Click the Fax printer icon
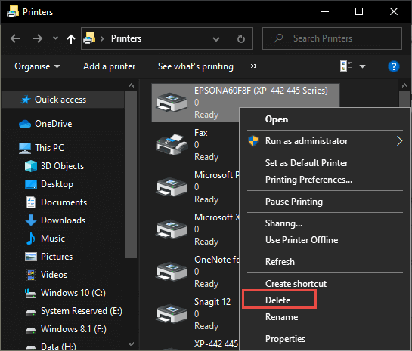This screenshot has height=351, width=412. [172, 144]
